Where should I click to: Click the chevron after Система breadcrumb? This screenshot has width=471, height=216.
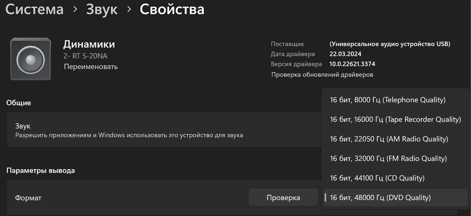[x=75, y=9]
